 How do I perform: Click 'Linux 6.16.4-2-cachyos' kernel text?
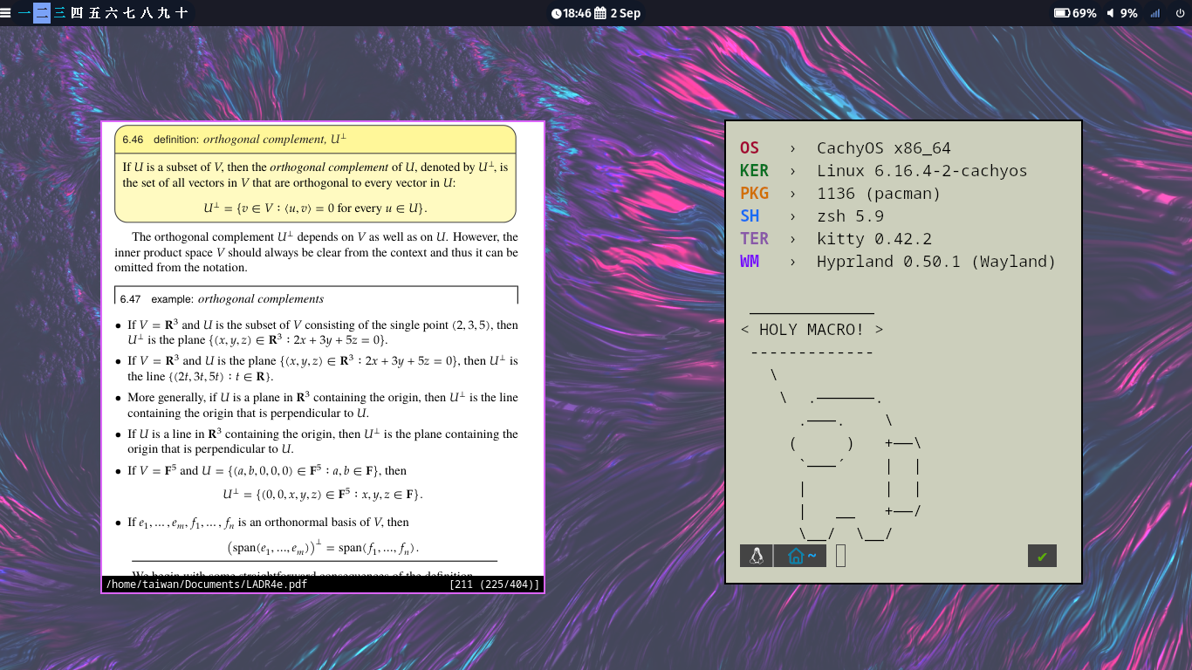921,171
